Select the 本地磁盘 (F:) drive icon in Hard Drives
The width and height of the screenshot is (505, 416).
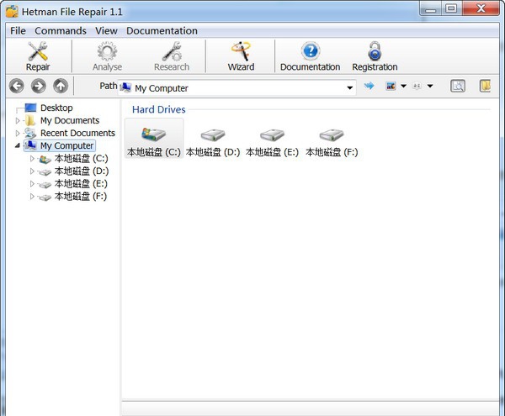pos(332,134)
